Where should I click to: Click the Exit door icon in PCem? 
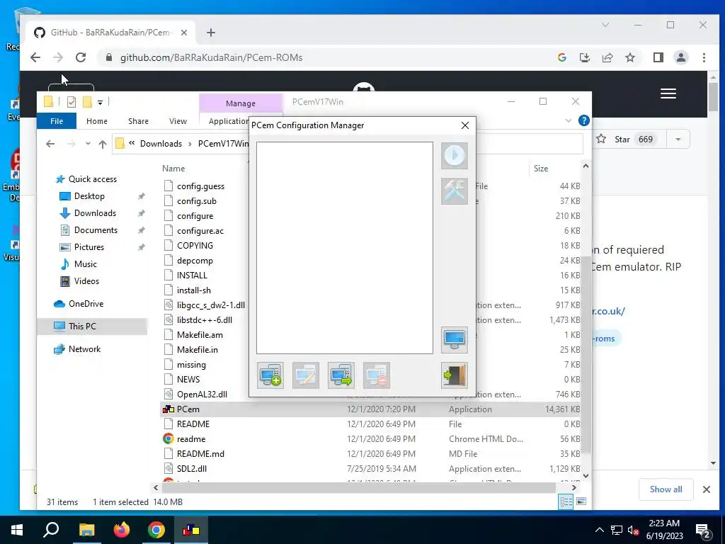455,375
